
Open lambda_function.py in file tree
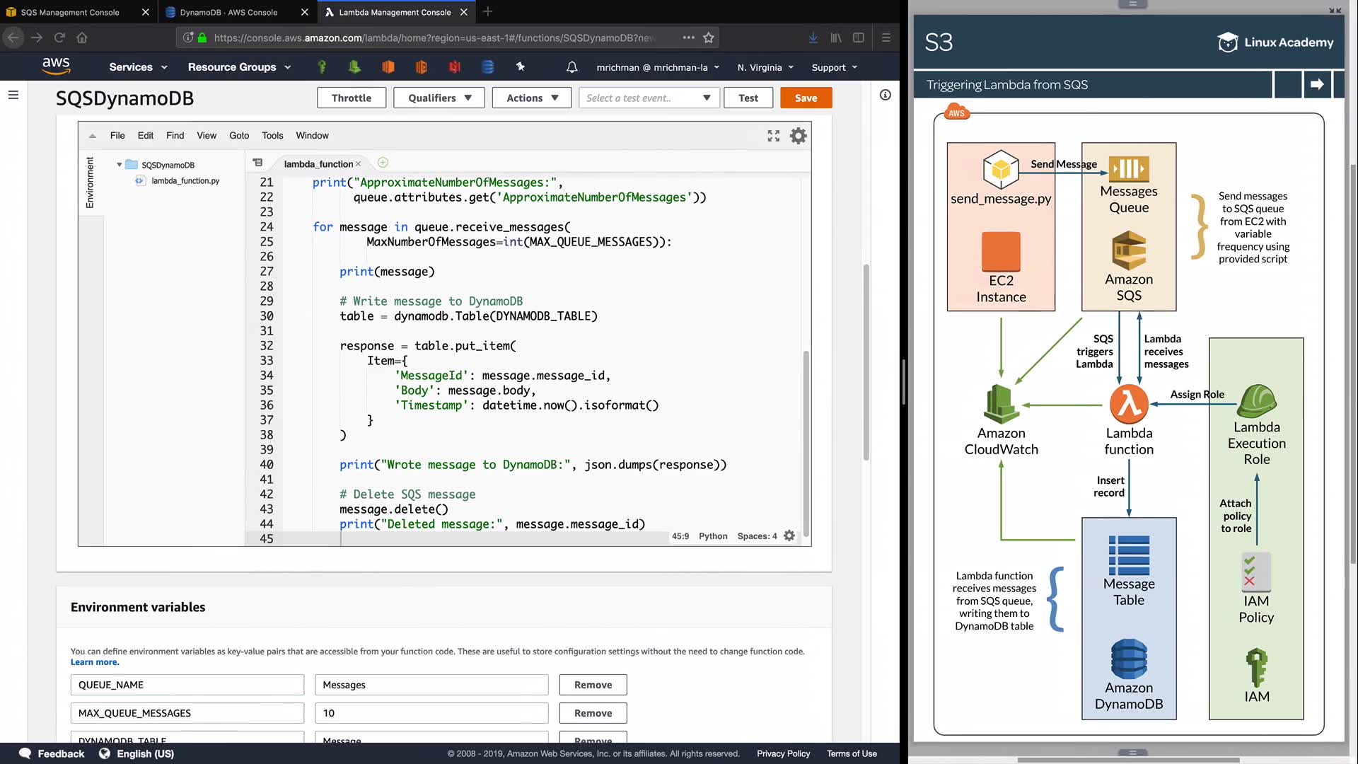[x=185, y=181]
